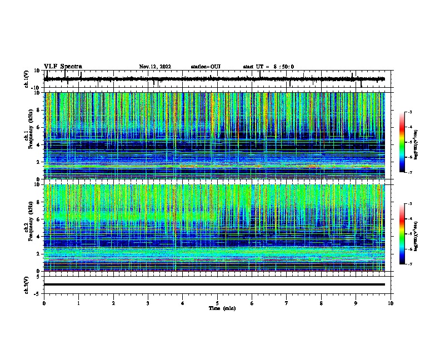Click the "-3" label on ch.1 color bar
Screen dimensions: 440x340
point(410,112)
